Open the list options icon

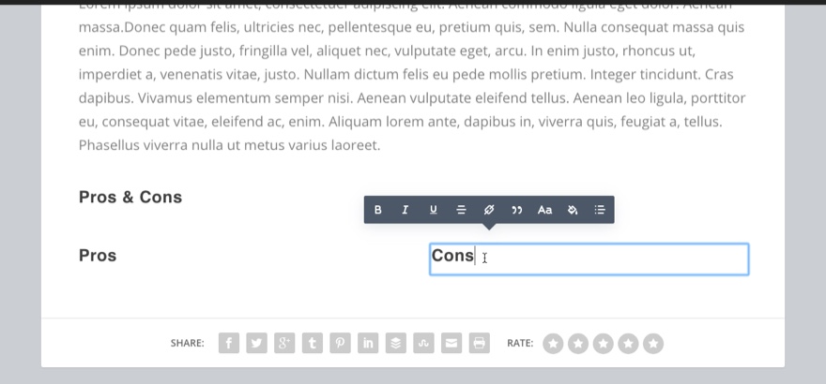600,210
